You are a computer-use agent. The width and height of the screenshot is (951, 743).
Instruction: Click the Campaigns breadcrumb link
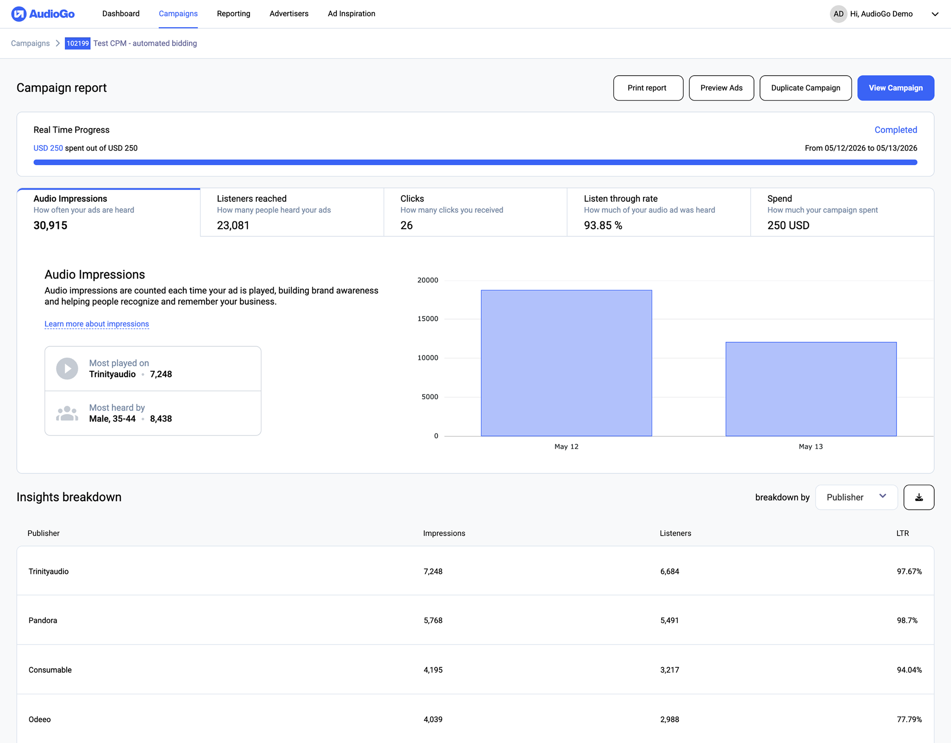[30, 43]
